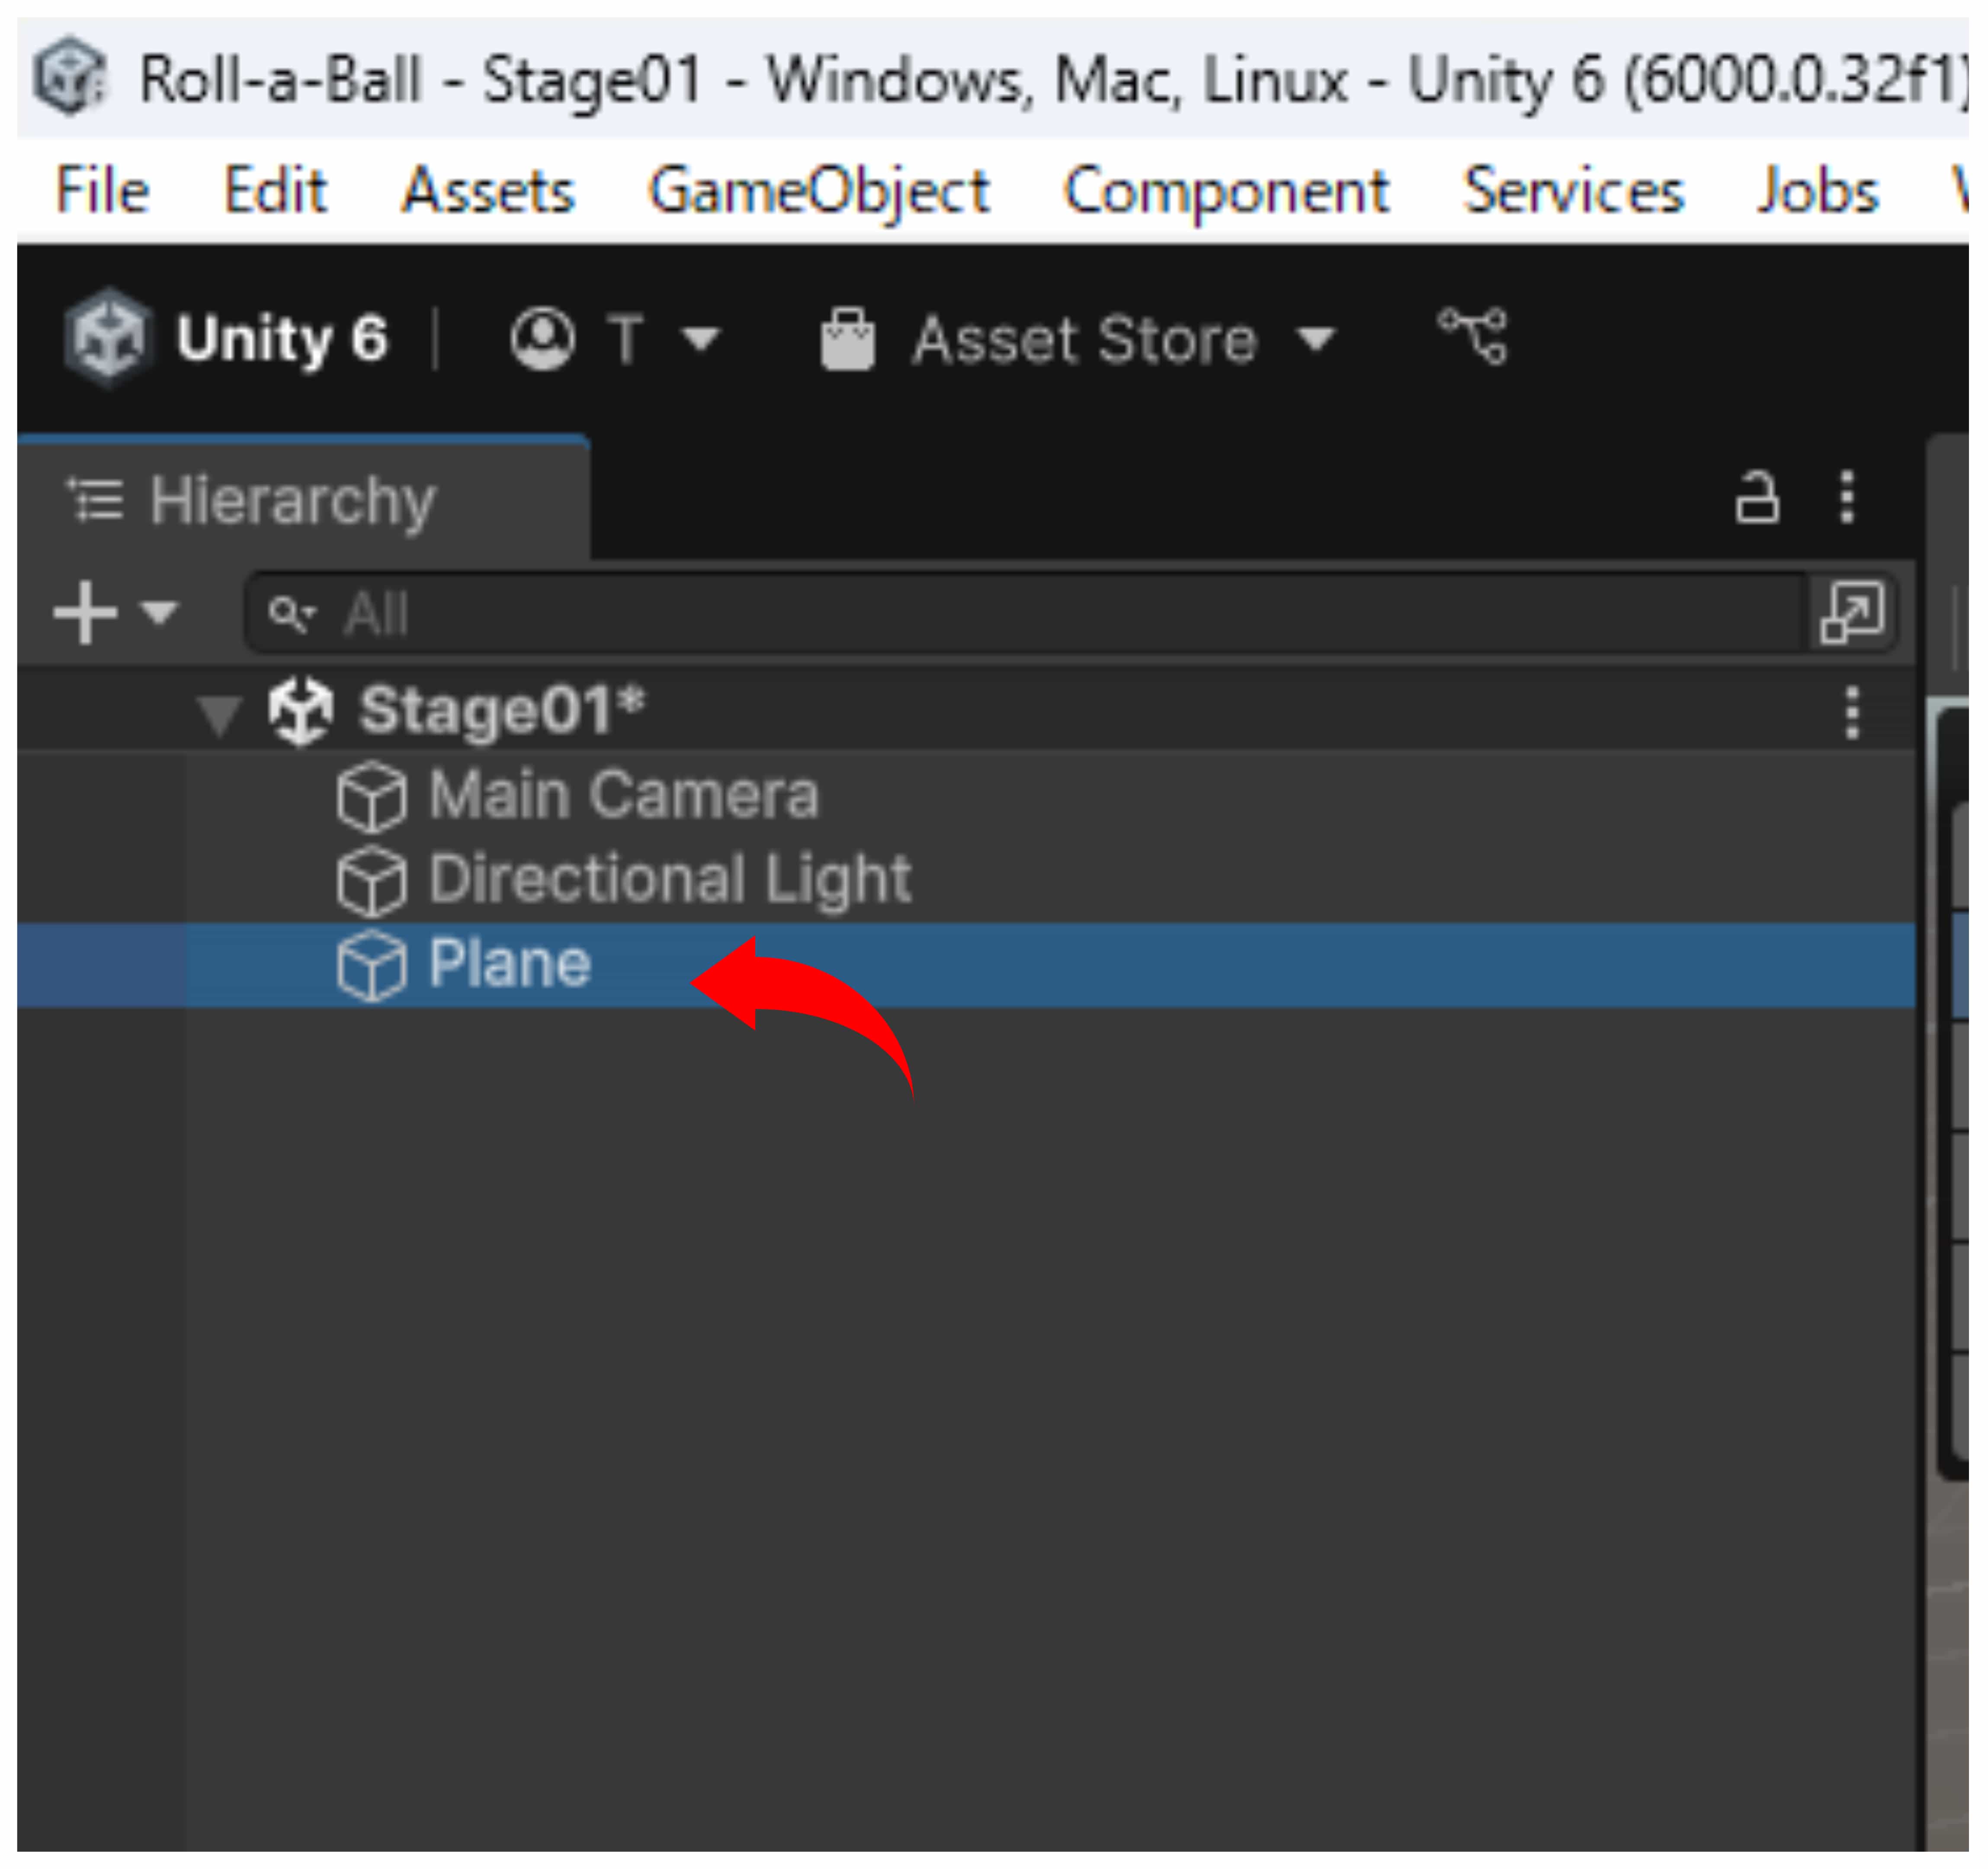The width and height of the screenshot is (1988, 1869).
Task: Expand the Asset Store dropdown arrow
Action: click(1315, 339)
